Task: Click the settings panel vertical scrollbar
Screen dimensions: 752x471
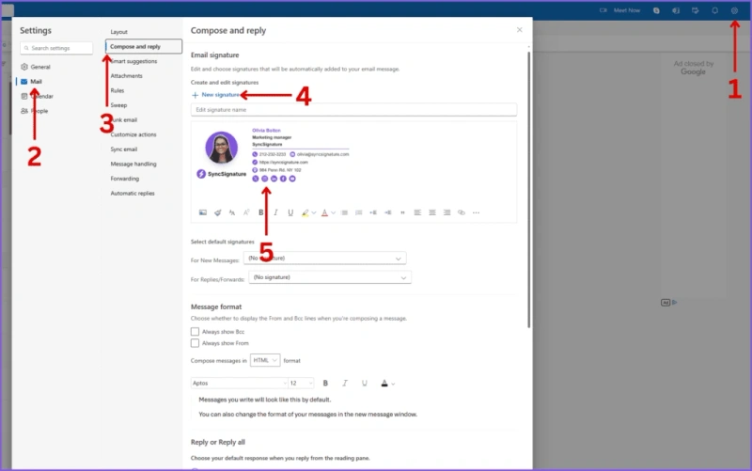Action: pos(529,189)
